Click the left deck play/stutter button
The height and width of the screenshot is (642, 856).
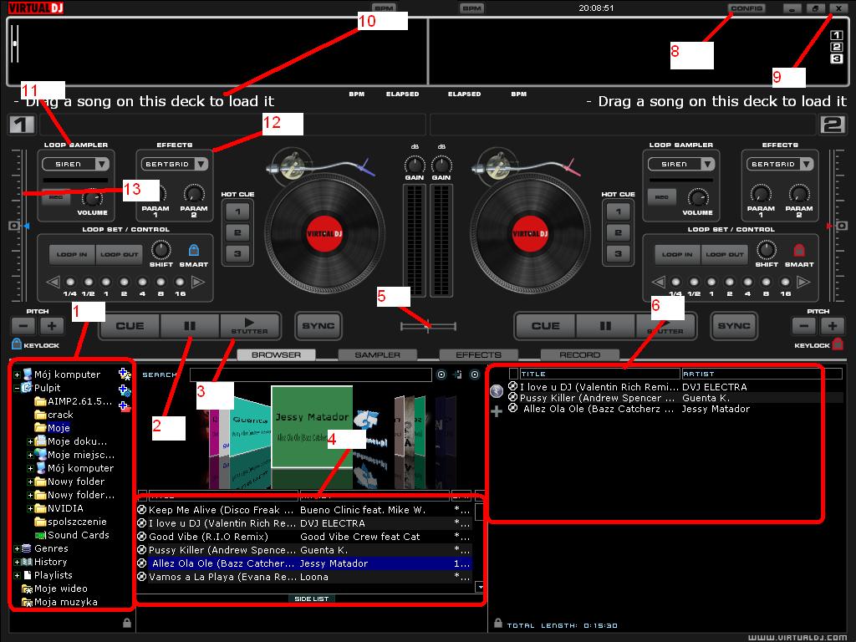click(x=249, y=326)
